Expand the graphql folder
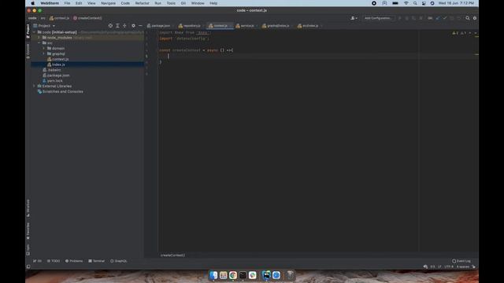 (44, 53)
